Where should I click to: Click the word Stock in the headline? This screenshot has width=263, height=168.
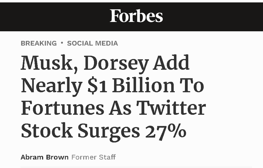(x=47, y=131)
